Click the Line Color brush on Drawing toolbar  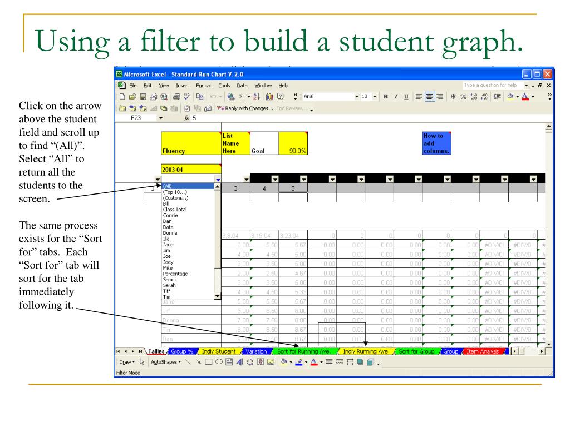tap(299, 362)
